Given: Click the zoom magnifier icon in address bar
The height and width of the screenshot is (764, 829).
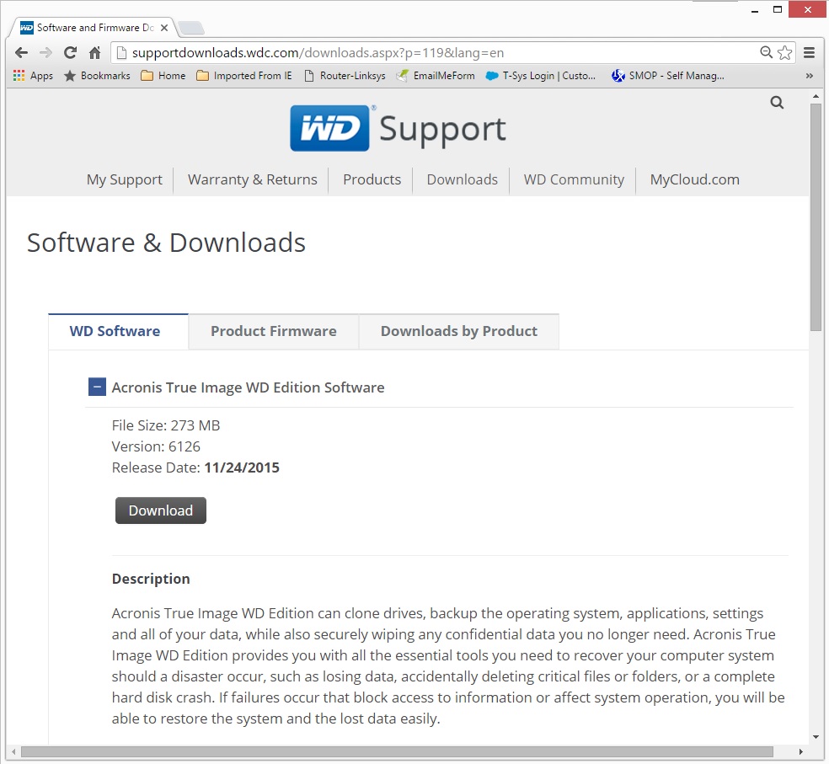Looking at the screenshot, I should [x=766, y=52].
